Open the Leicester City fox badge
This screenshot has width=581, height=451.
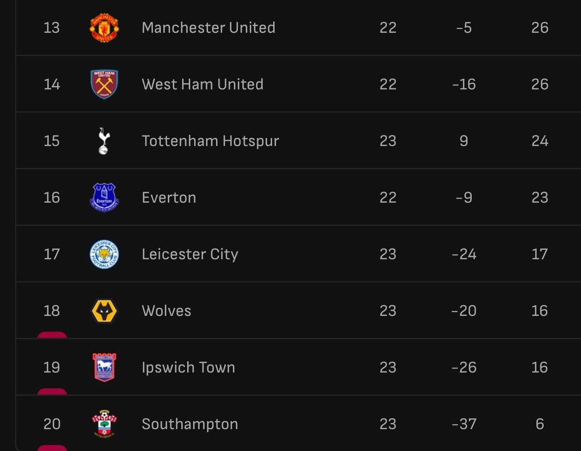click(x=104, y=254)
